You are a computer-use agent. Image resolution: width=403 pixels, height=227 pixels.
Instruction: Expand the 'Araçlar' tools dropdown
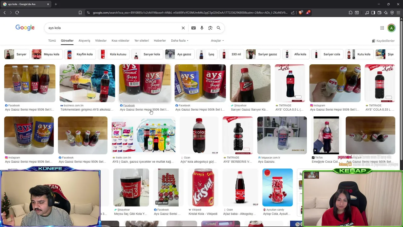[218, 41]
